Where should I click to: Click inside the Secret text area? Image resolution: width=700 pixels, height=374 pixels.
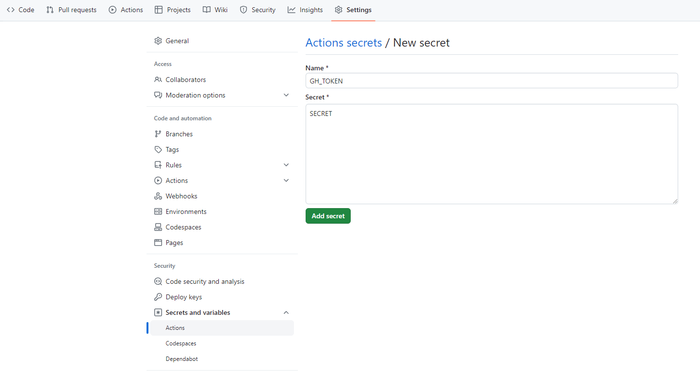click(x=491, y=154)
